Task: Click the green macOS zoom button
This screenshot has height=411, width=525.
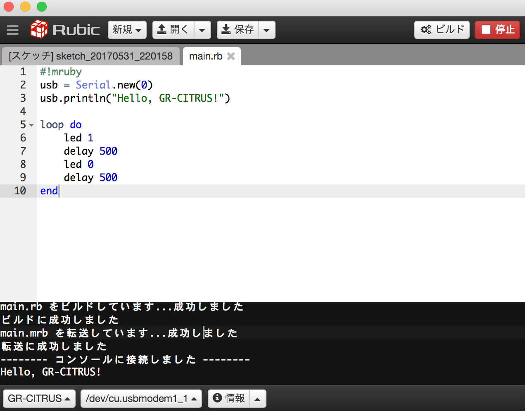Action: point(41,7)
